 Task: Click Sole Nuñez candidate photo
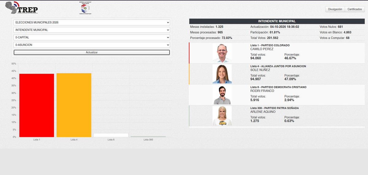tap(222, 74)
